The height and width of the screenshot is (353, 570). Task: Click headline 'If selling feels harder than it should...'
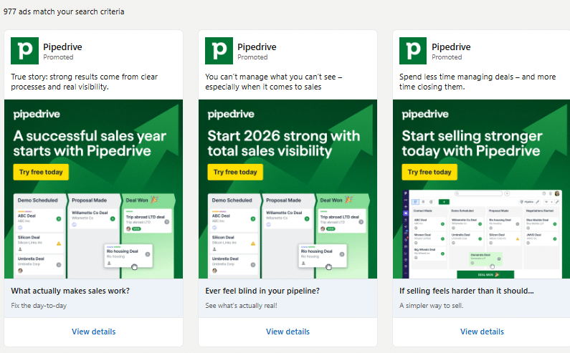pos(466,291)
